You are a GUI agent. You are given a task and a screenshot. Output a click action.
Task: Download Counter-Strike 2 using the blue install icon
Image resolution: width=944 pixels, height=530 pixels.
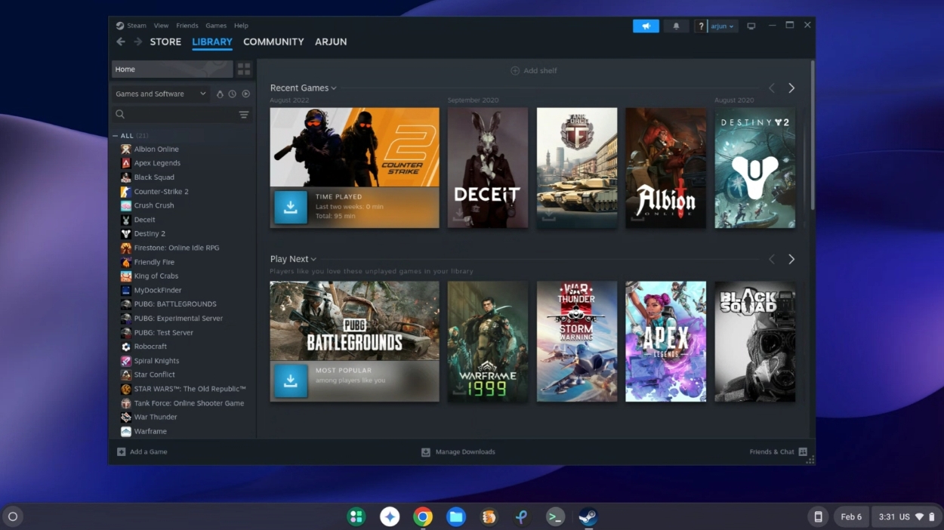291,207
